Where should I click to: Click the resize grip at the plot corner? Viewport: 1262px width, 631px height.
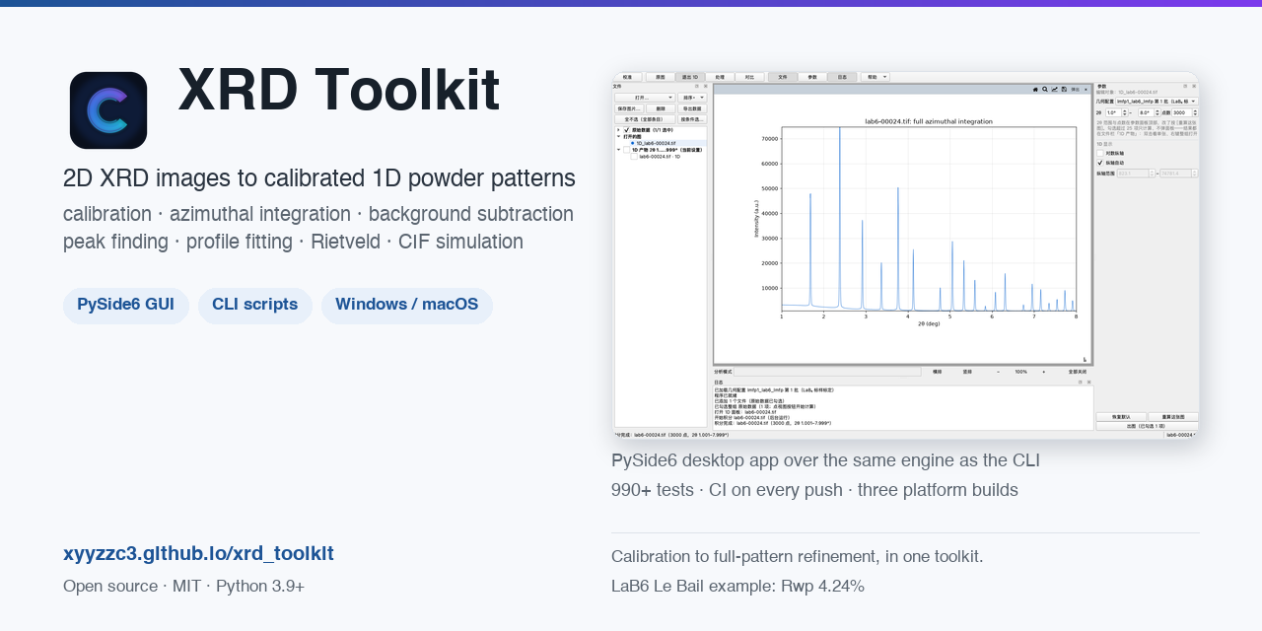(1085, 360)
